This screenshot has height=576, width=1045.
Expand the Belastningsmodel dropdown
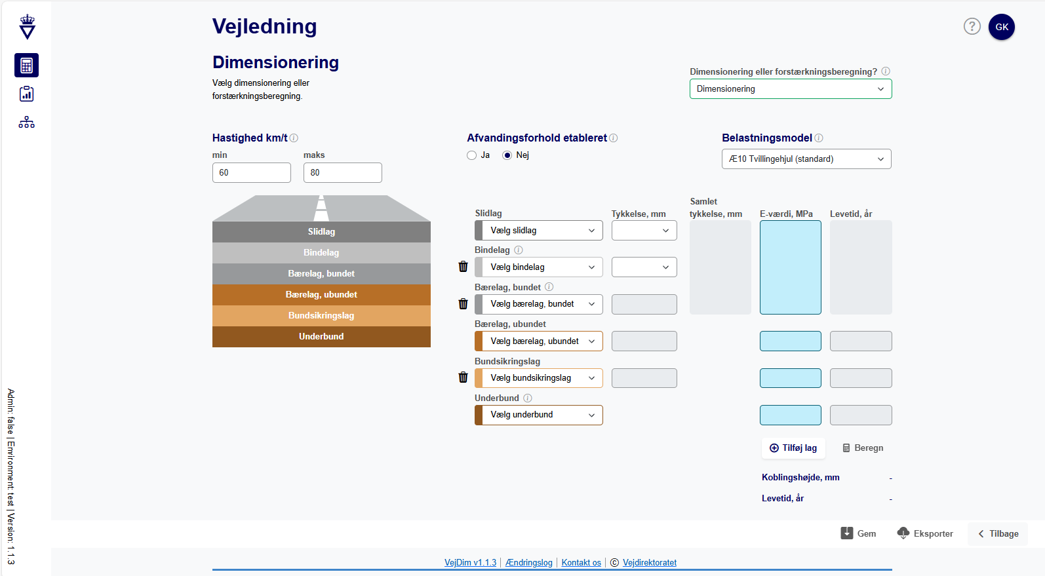tap(806, 159)
